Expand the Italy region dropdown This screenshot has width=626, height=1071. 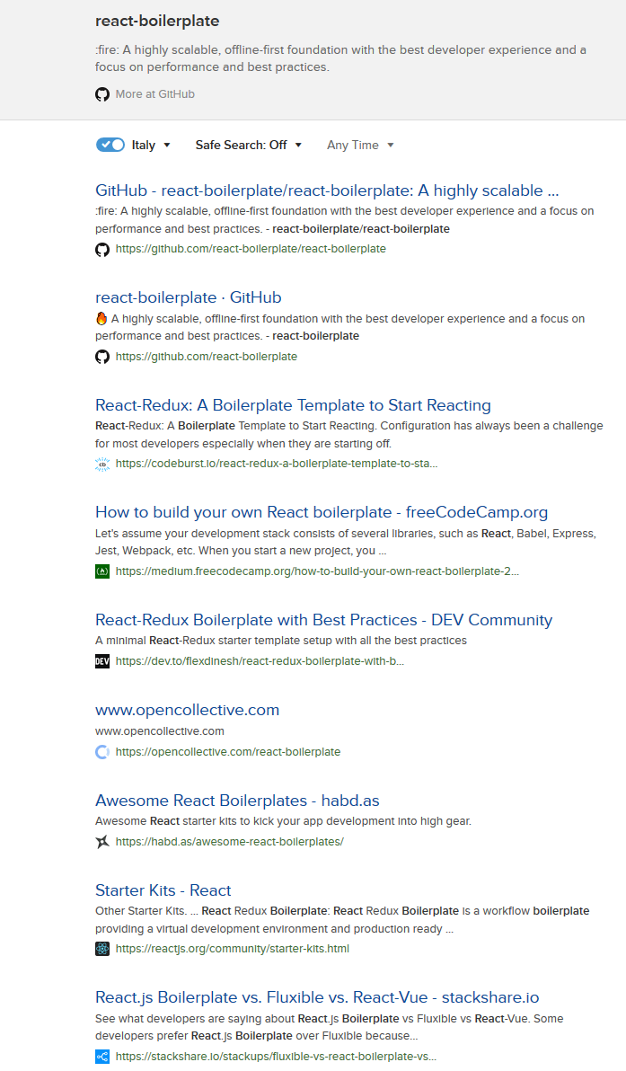point(151,145)
